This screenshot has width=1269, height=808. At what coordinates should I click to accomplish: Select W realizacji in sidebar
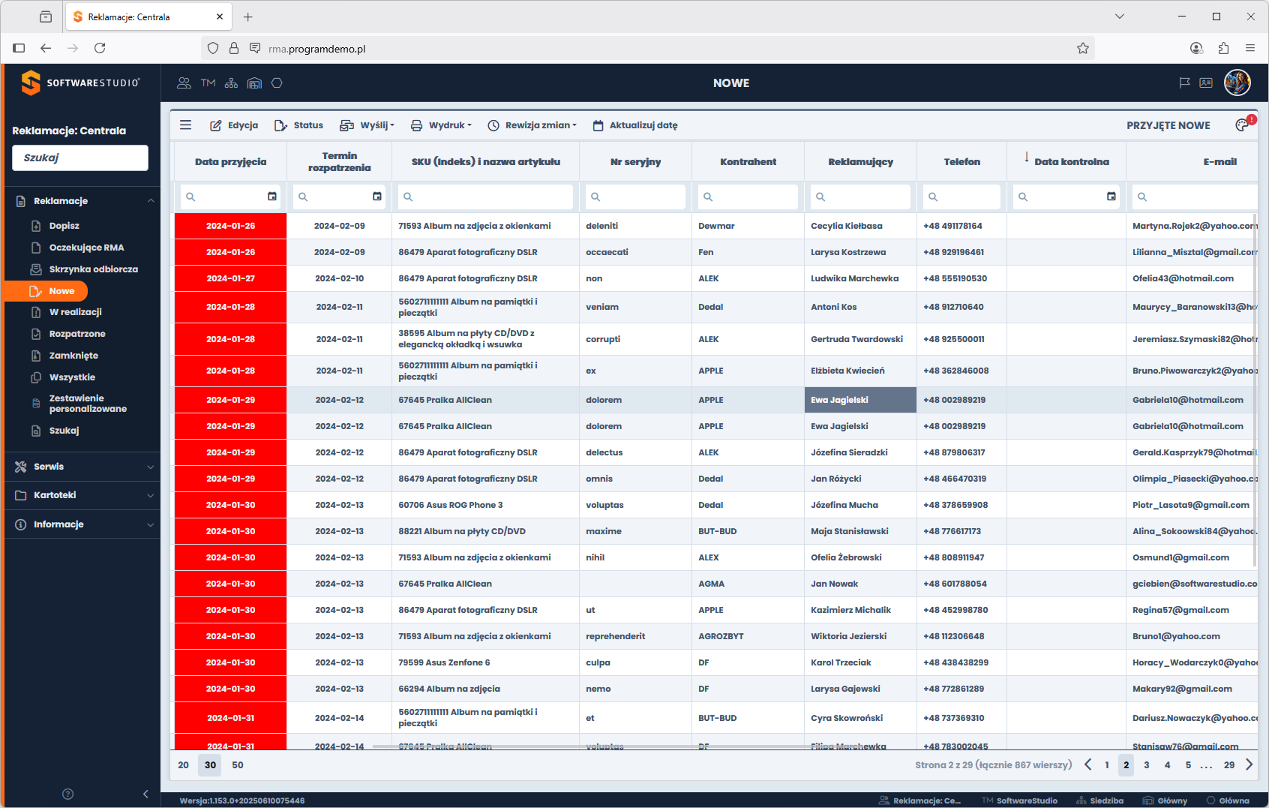click(x=75, y=312)
